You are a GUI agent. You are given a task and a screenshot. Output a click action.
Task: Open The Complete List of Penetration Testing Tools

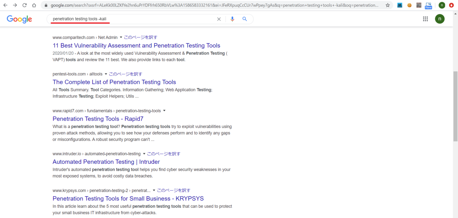click(114, 82)
